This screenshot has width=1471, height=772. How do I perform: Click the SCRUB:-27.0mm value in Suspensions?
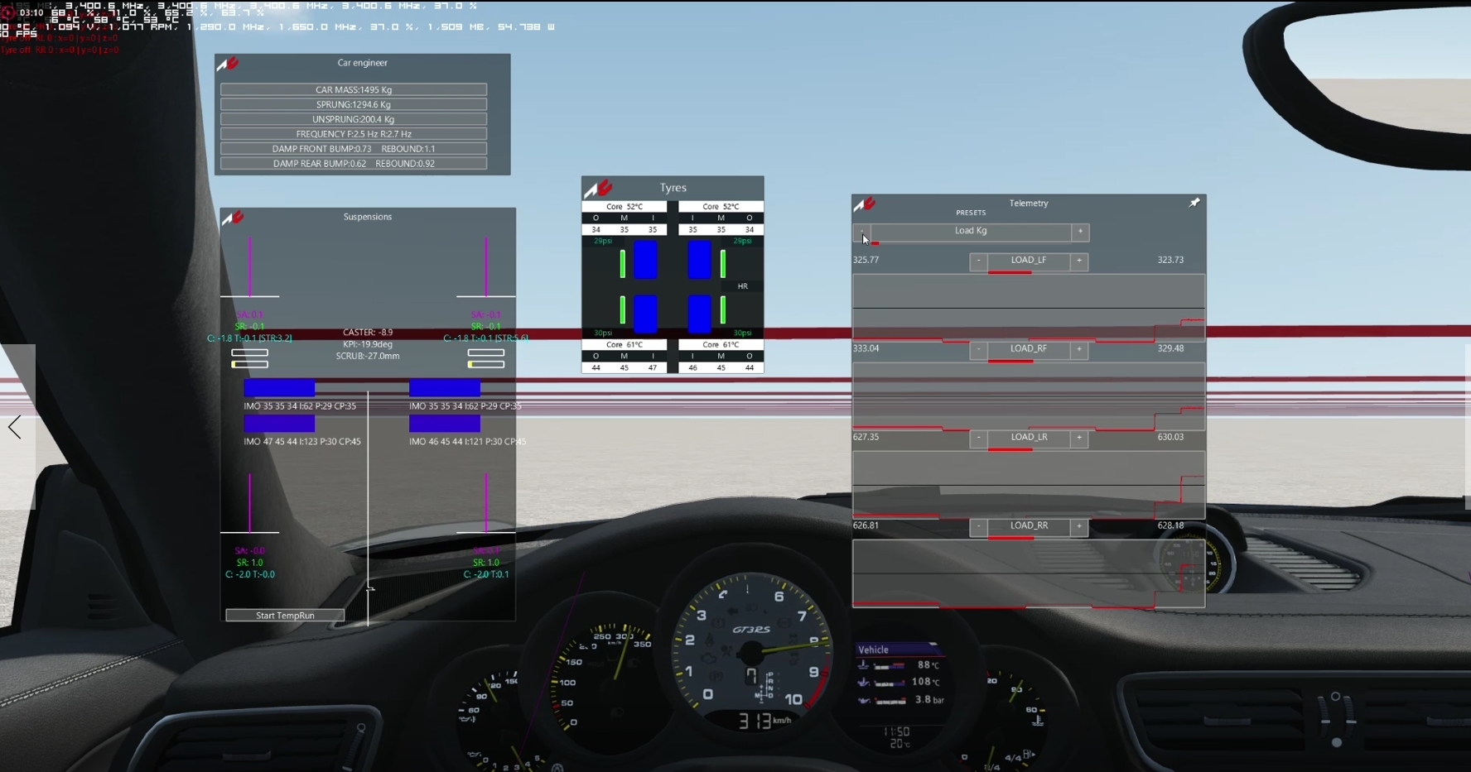click(x=368, y=356)
